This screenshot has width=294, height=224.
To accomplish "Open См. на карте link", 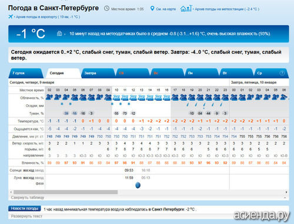I will point(166,9).
